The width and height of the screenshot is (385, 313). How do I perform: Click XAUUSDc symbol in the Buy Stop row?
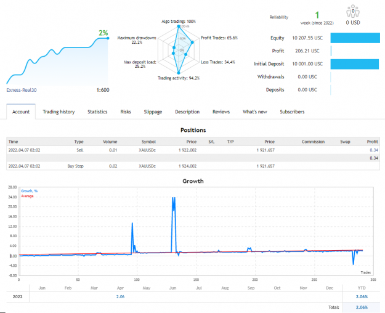click(147, 166)
